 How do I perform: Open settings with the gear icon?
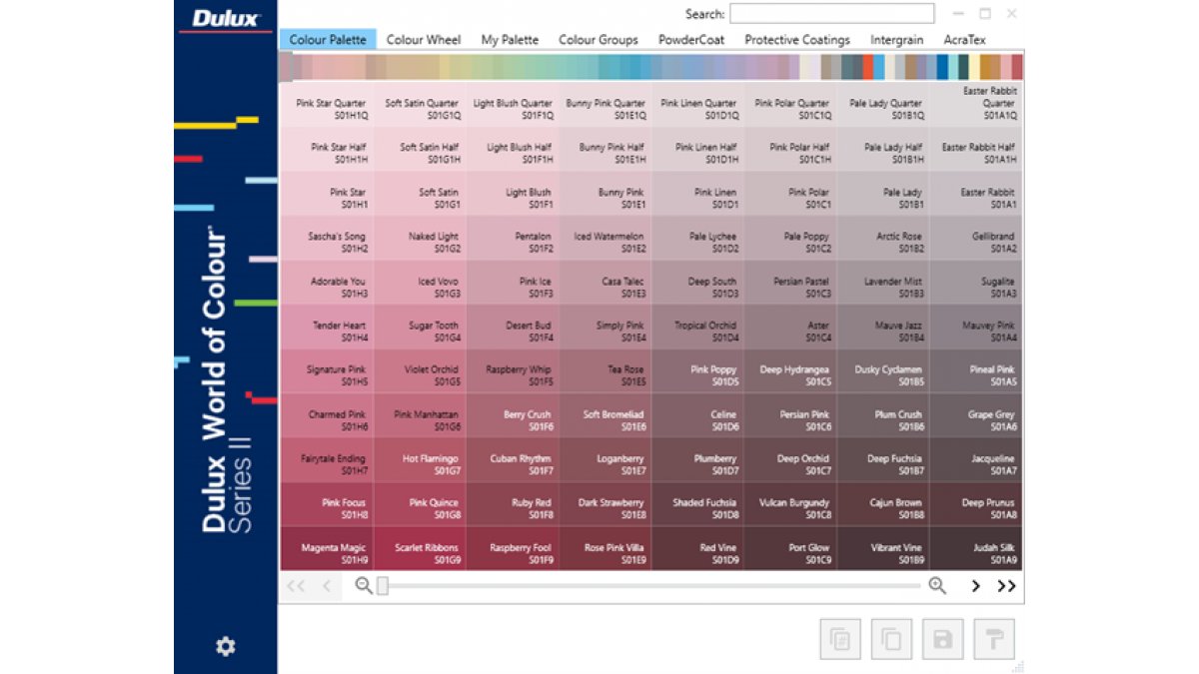point(226,646)
